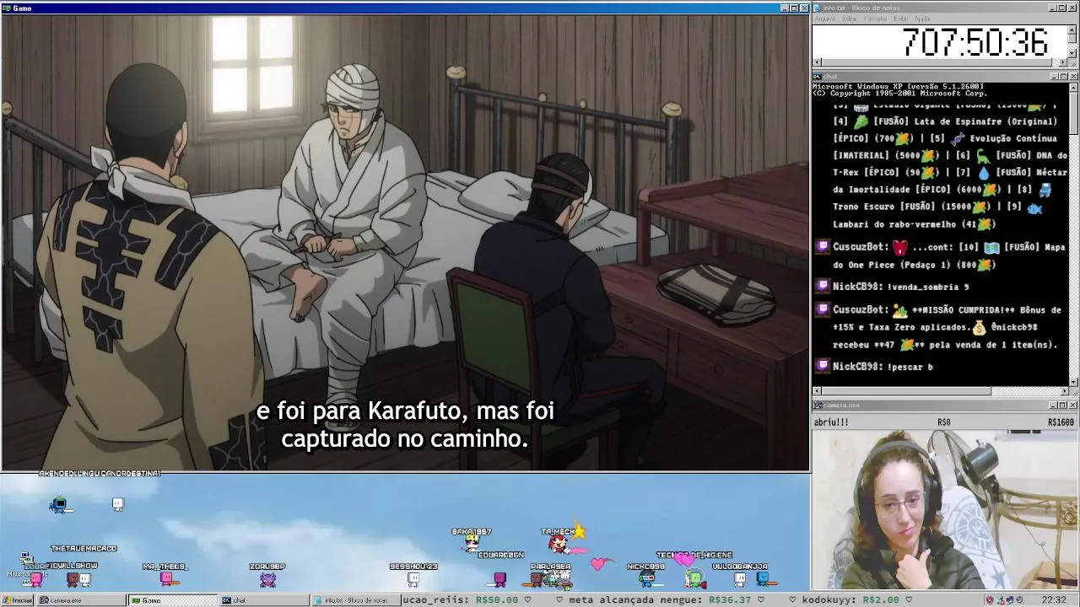Click the water drop emoji before Néctar

point(984,173)
